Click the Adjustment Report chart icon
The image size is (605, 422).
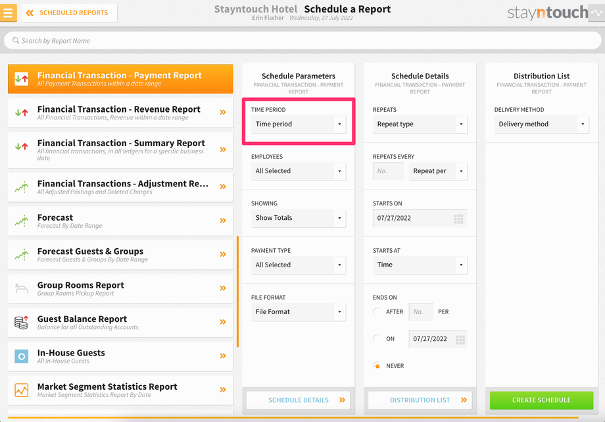tap(22, 187)
